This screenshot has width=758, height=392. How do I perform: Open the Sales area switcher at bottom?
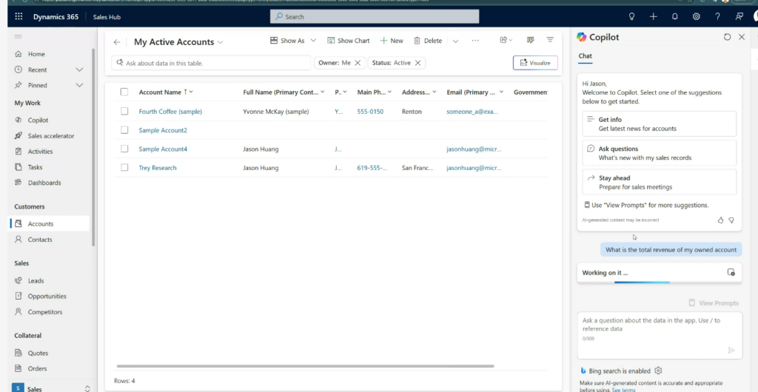pos(51,388)
